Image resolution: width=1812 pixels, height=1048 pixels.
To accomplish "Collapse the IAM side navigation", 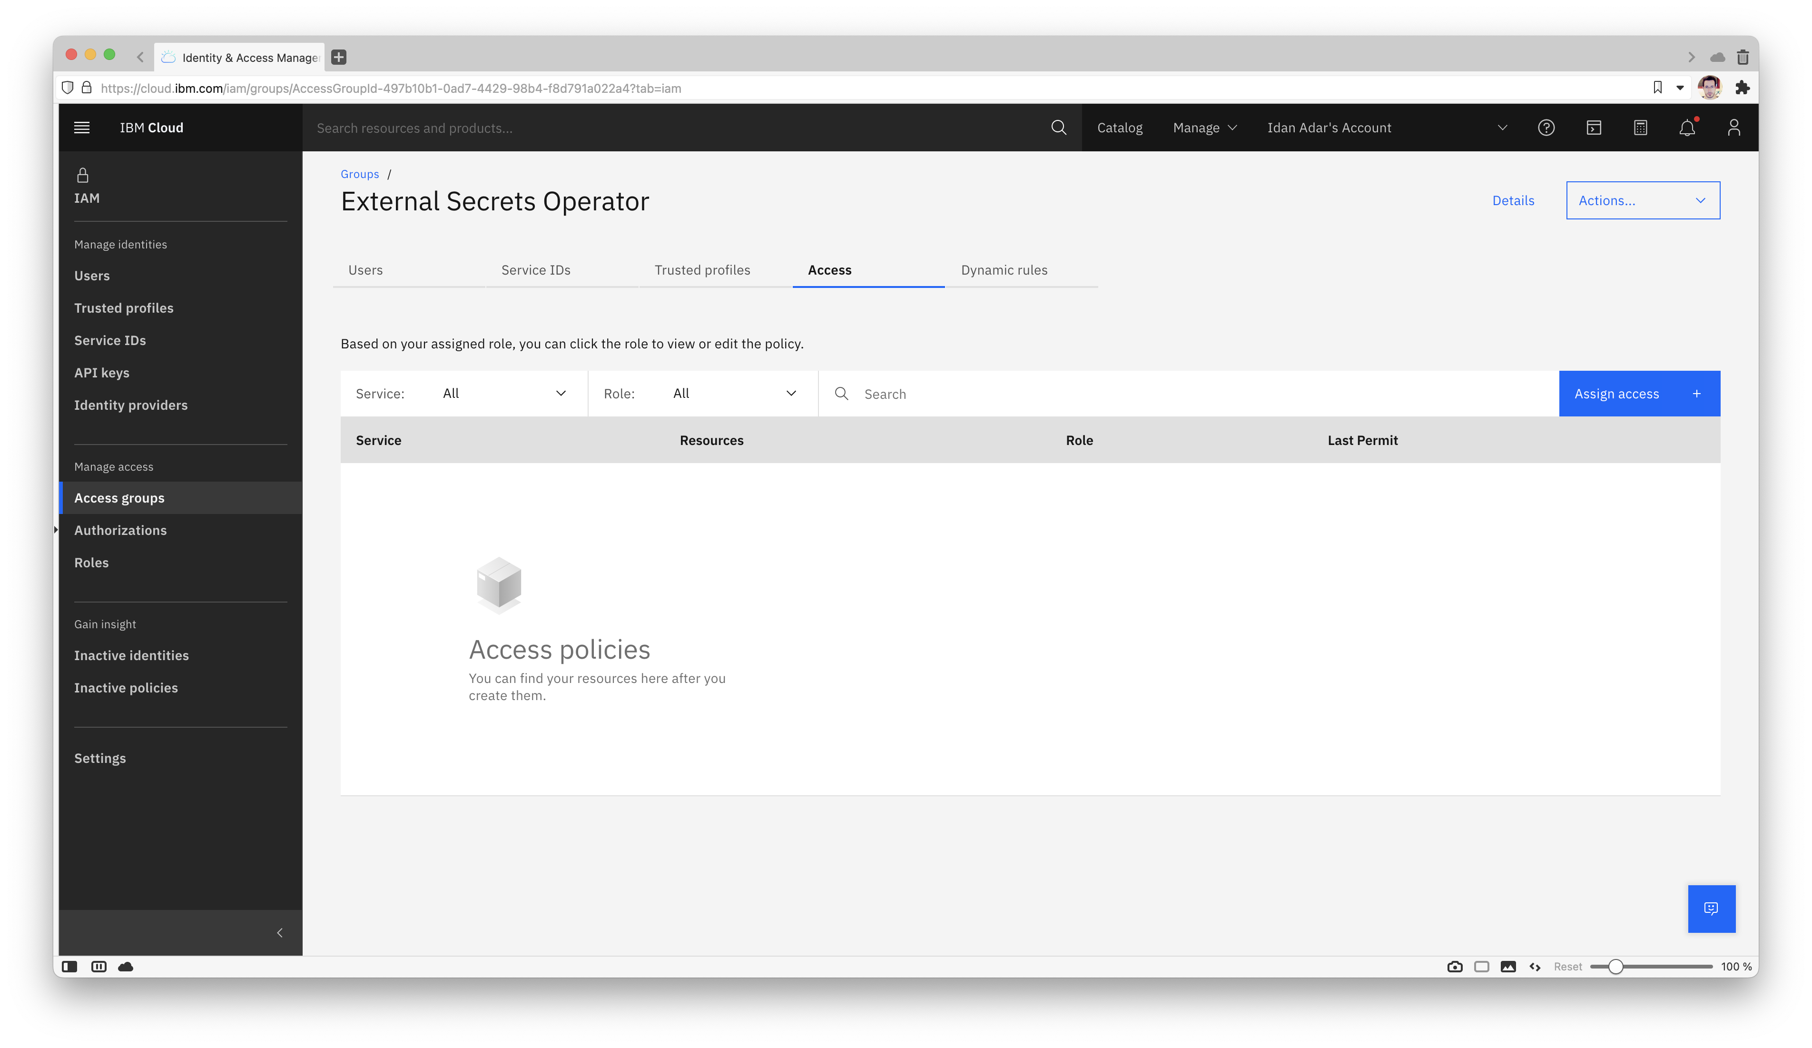I will 280,933.
